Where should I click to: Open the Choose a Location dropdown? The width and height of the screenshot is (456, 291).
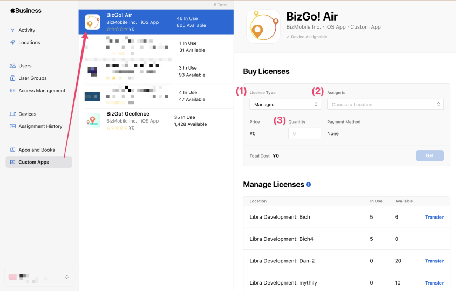tap(385, 104)
